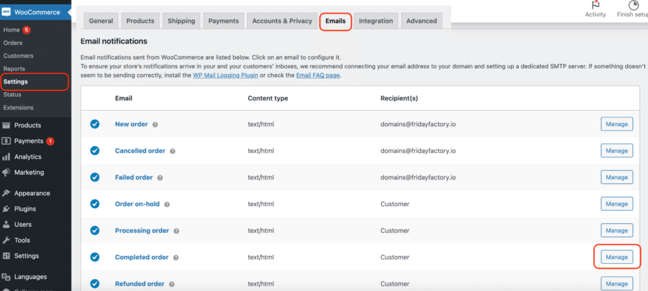The image size is (648, 291).
Task: Toggle enabled checkmark for New order
Action: click(95, 124)
